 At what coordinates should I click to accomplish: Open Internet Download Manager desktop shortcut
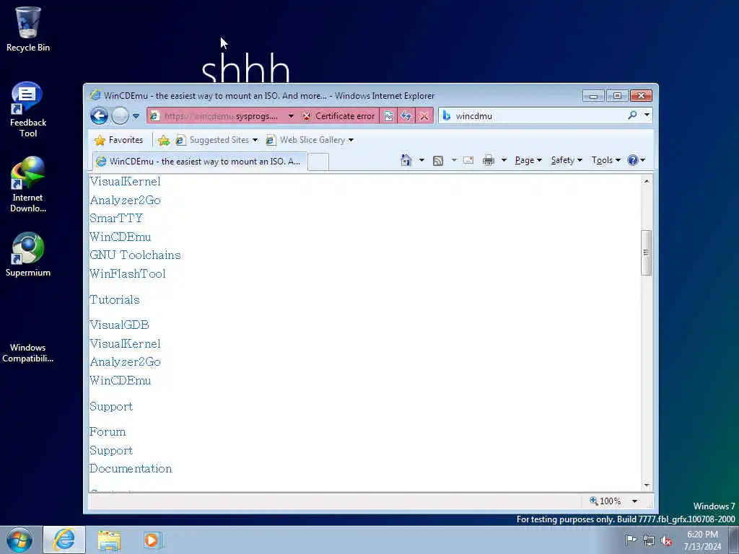pyautogui.click(x=28, y=185)
